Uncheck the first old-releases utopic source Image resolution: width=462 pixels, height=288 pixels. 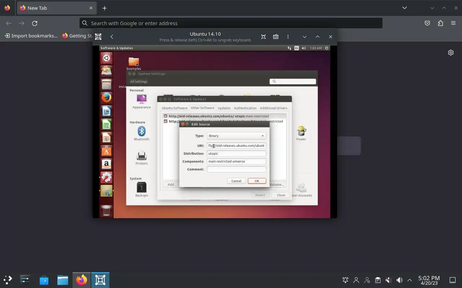[166, 116]
